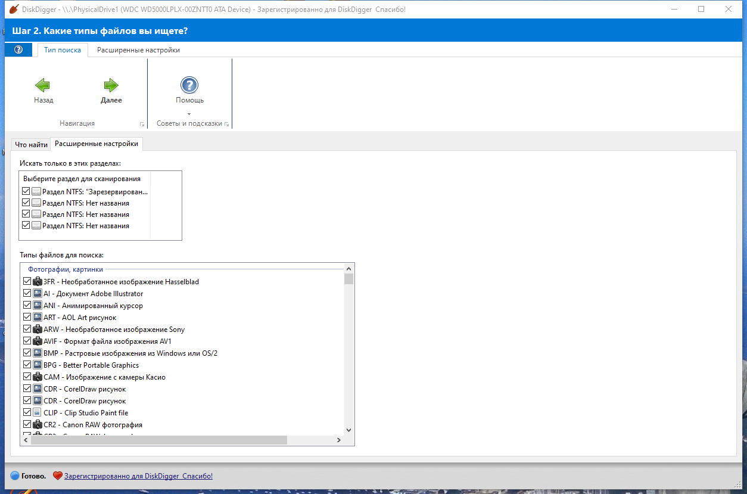Uncheck the CR2 Canon RAW checkbox
The width and height of the screenshot is (747, 494).
[27, 424]
